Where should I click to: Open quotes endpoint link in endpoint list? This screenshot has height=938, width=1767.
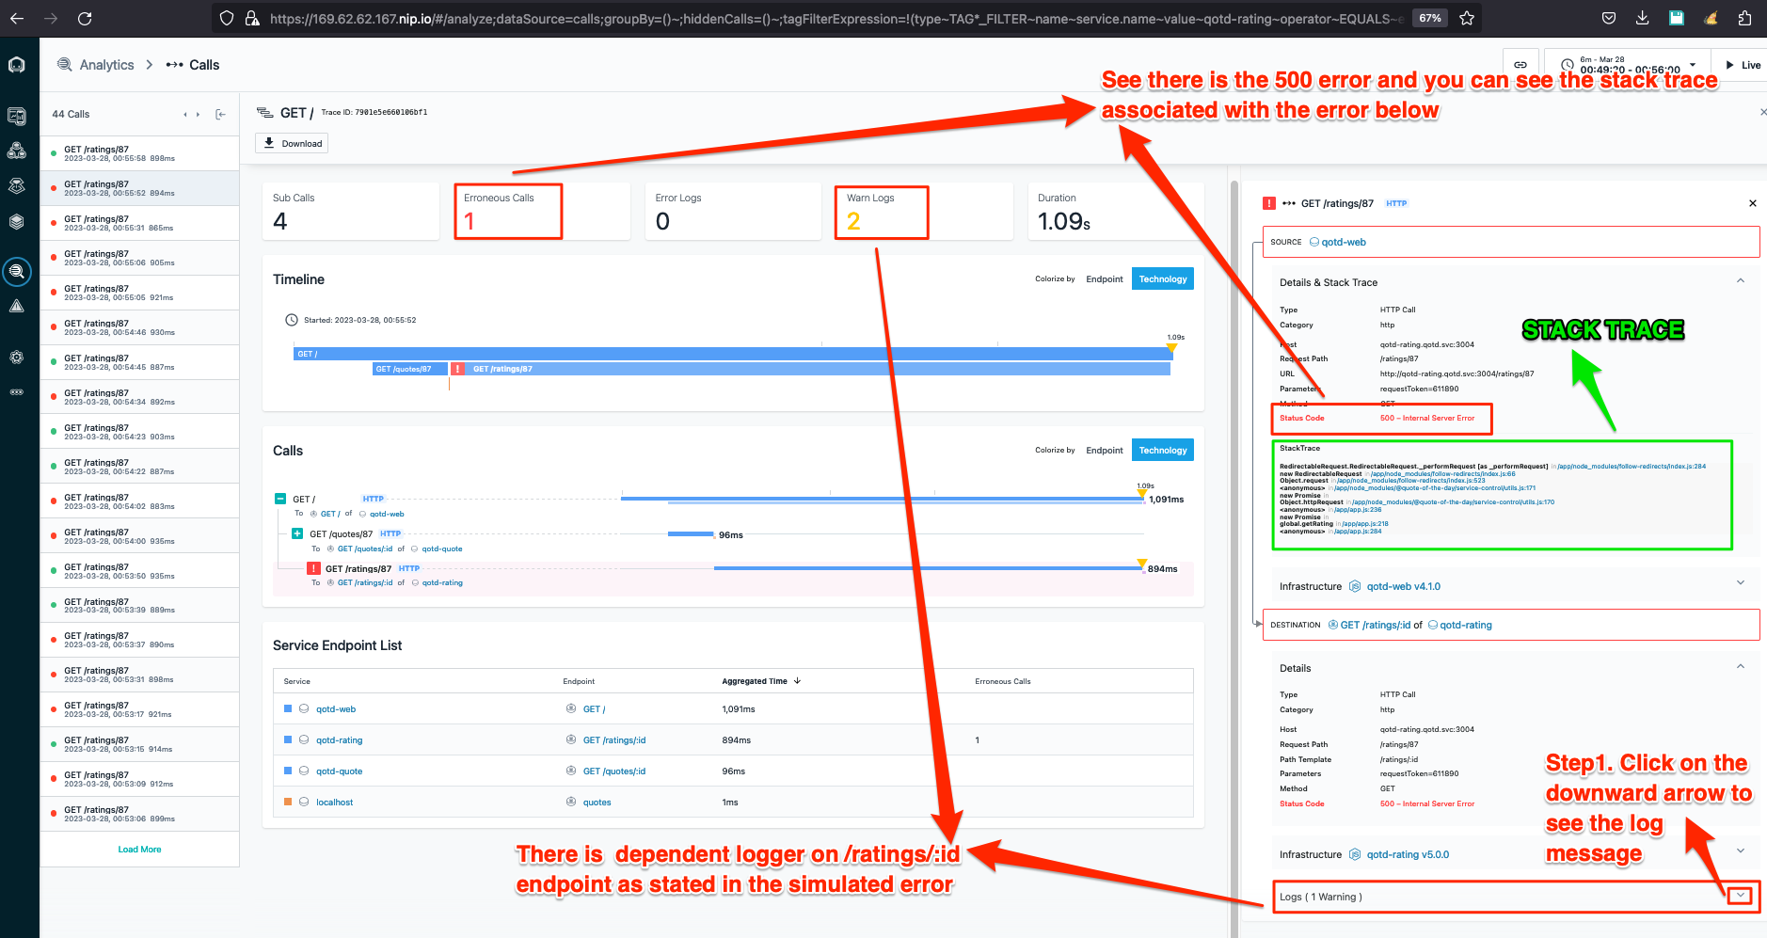(597, 803)
